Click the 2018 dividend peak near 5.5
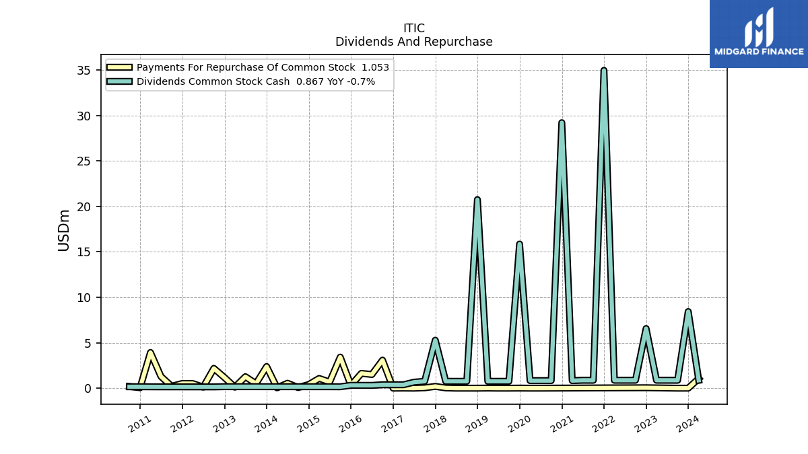 [x=435, y=339]
